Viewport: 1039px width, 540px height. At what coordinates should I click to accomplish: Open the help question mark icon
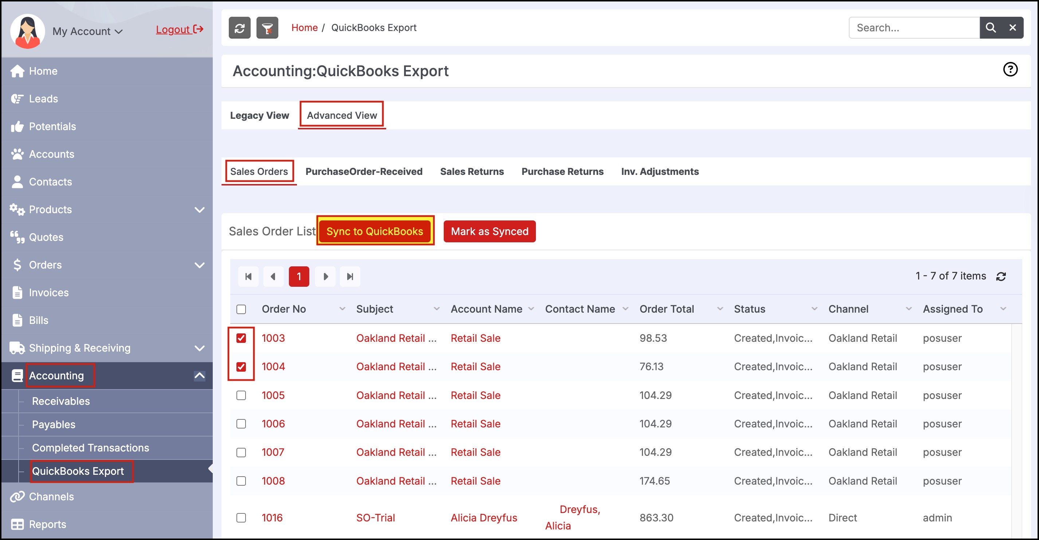1009,69
